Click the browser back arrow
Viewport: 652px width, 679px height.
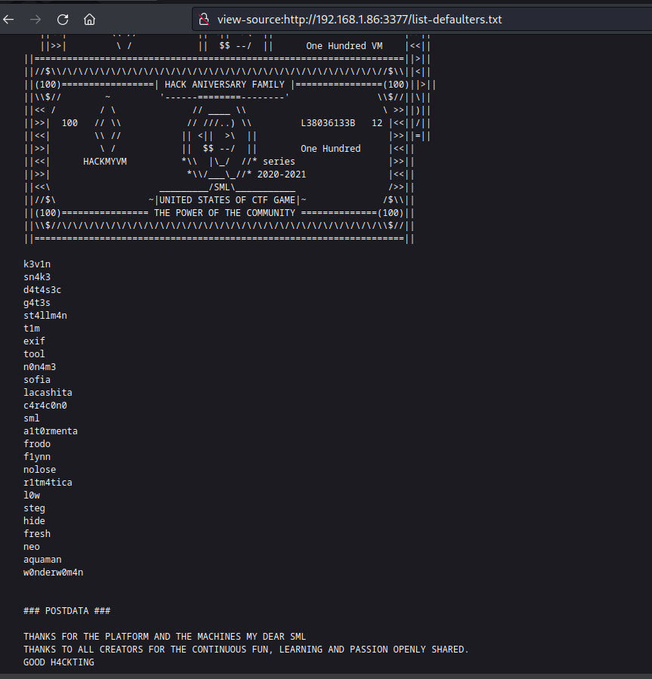pyautogui.click(x=9, y=19)
